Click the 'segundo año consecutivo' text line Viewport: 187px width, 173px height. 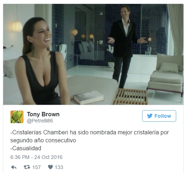point(43,140)
